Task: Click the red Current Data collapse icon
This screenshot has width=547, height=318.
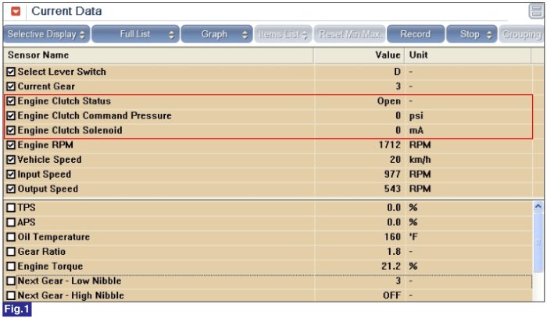Action: click(x=16, y=12)
